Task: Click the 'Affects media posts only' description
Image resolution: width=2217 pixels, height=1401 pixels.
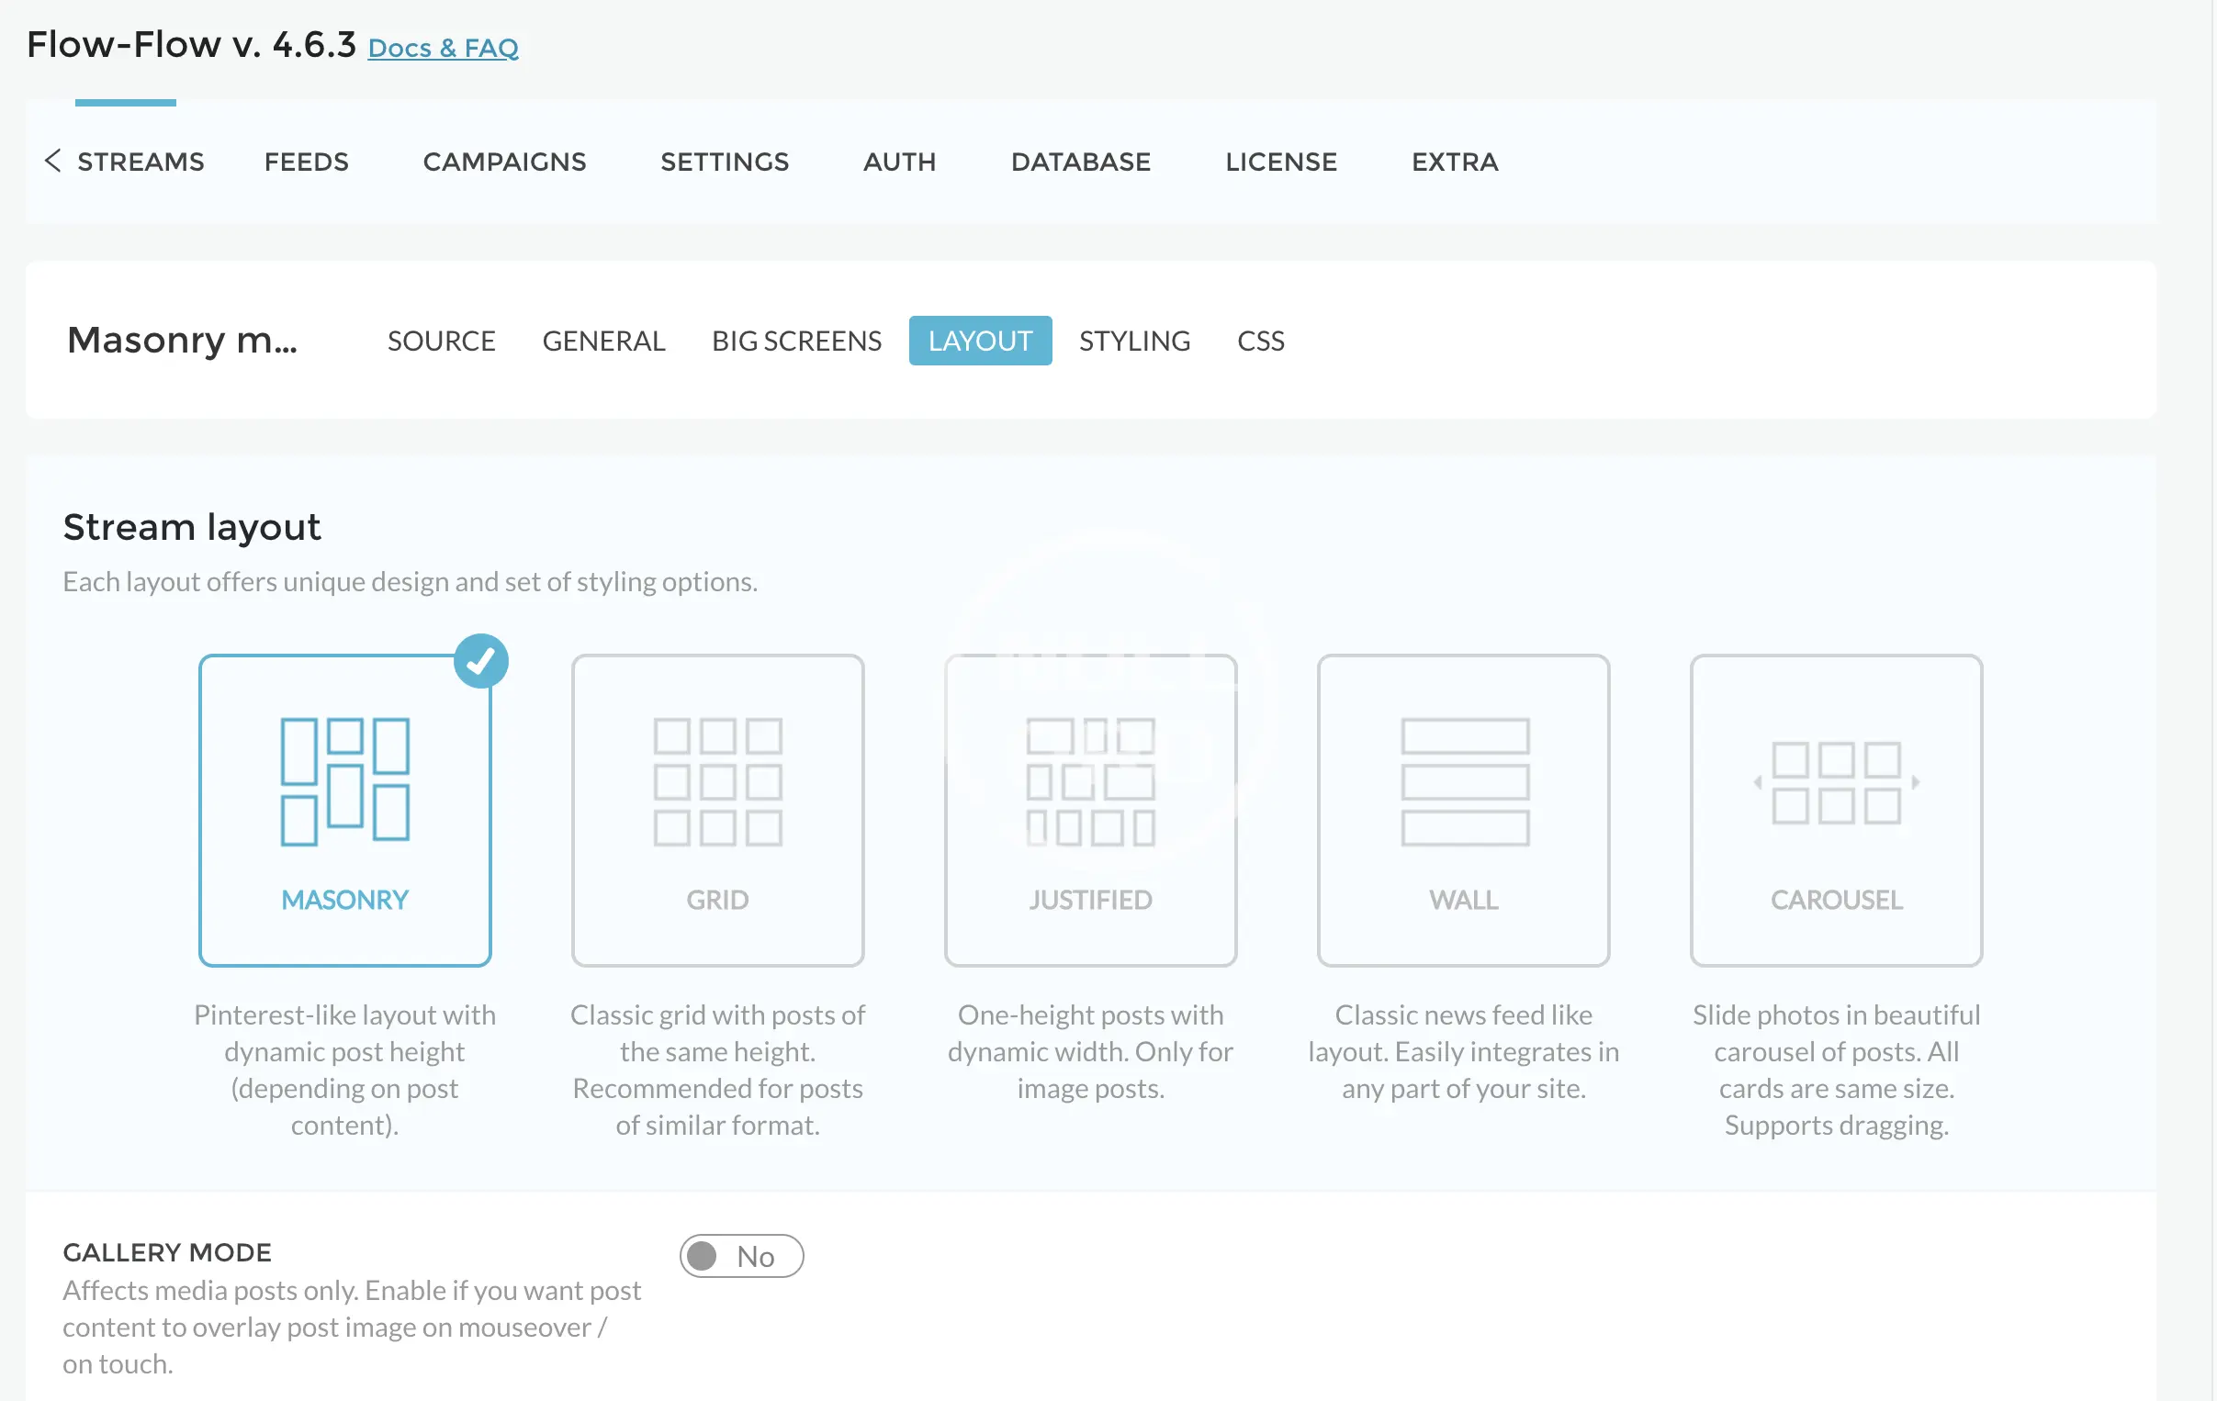Action: point(352,1327)
